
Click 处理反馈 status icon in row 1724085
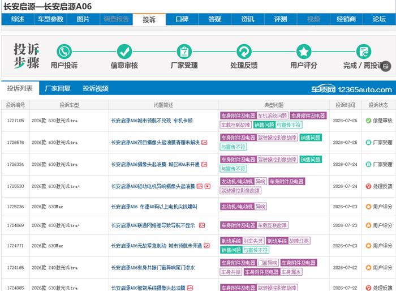point(368,288)
